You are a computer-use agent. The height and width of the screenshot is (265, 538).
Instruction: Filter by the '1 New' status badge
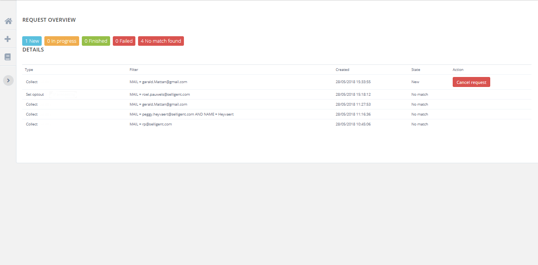[32, 41]
